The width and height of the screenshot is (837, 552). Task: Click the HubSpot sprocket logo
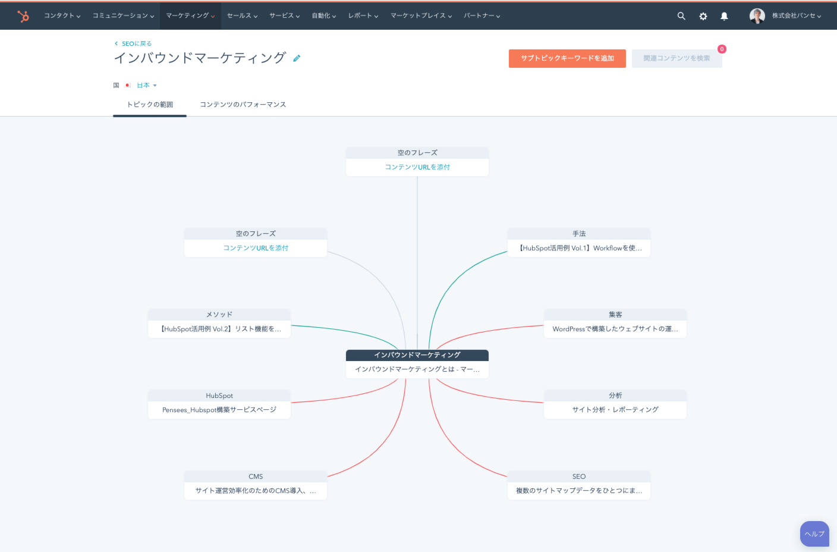23,16
